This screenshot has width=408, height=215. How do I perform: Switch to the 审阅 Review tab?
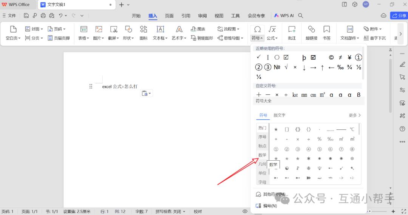202,15
